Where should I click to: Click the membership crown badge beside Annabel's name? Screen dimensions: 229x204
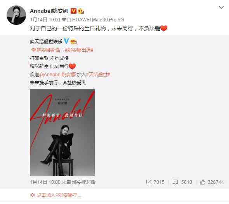(x=81, y=11)
